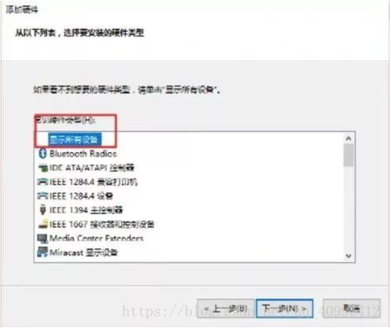This screenshot has width=391, height=329.
Task: Cancel the wizard with 取消 button
Action: tap(352, 308)
